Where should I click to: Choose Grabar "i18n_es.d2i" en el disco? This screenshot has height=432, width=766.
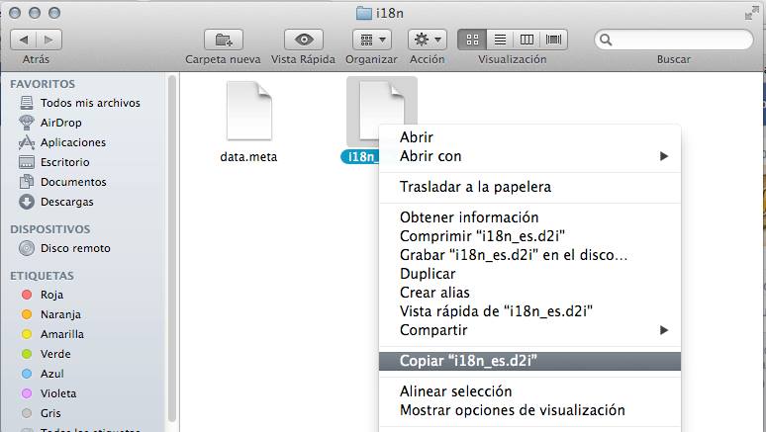pyautogui.click(x=529, y=255)
